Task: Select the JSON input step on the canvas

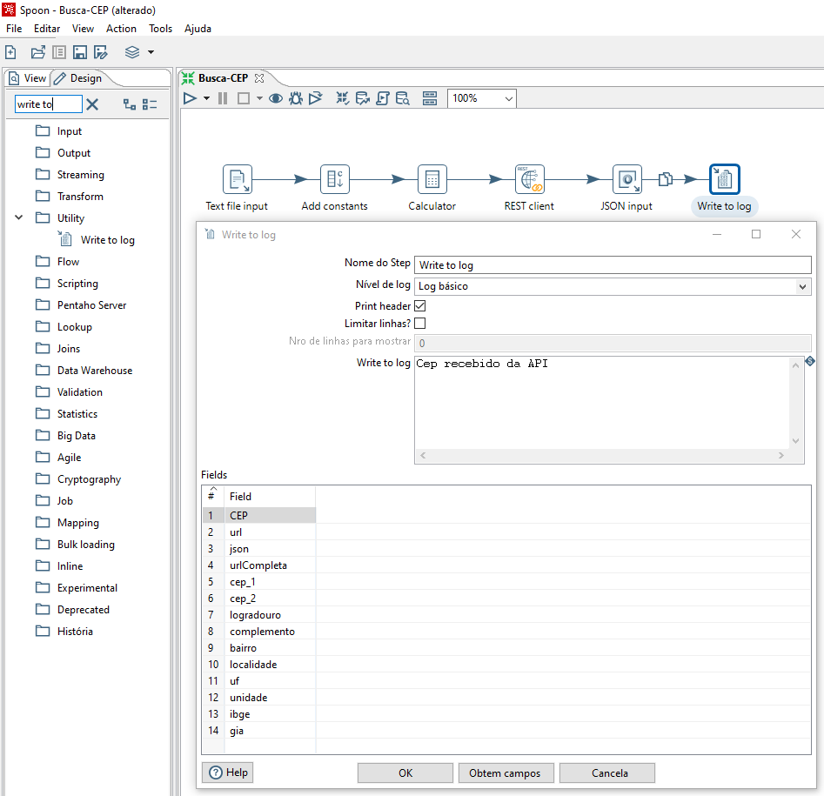Action: pyautogui.click(x=626, y=178)
